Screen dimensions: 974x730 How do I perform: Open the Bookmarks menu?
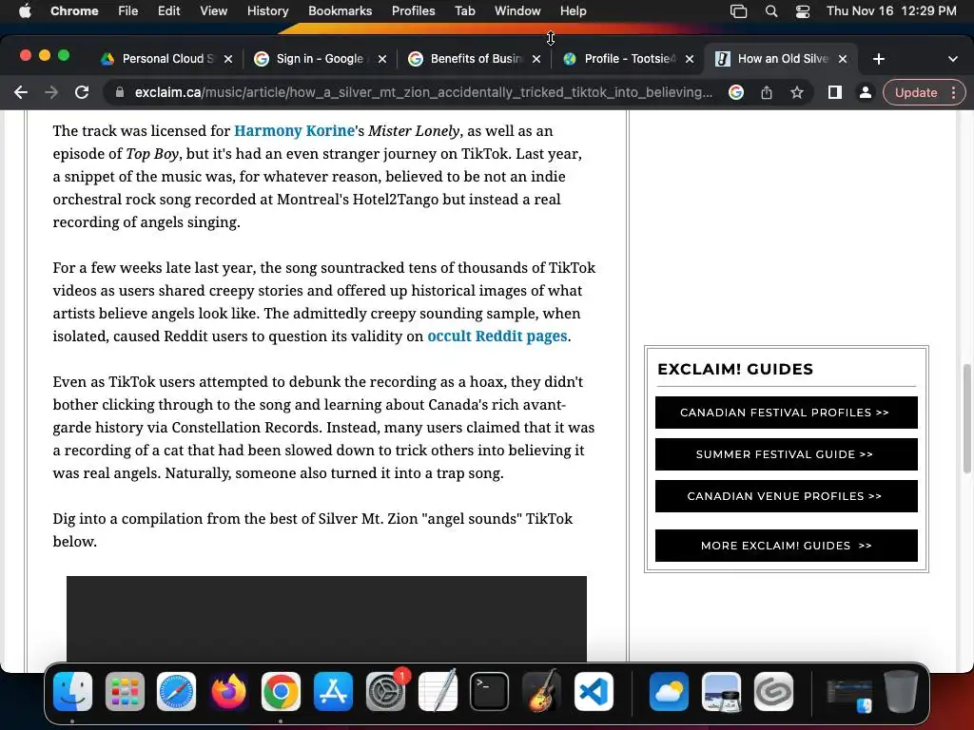(x=340, y=11)
